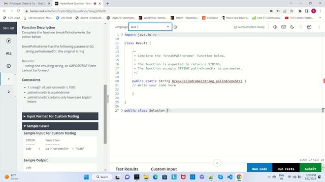
Task: Switch to the JP Morgan Chase Gmail tab
Action: click(27, 4)
